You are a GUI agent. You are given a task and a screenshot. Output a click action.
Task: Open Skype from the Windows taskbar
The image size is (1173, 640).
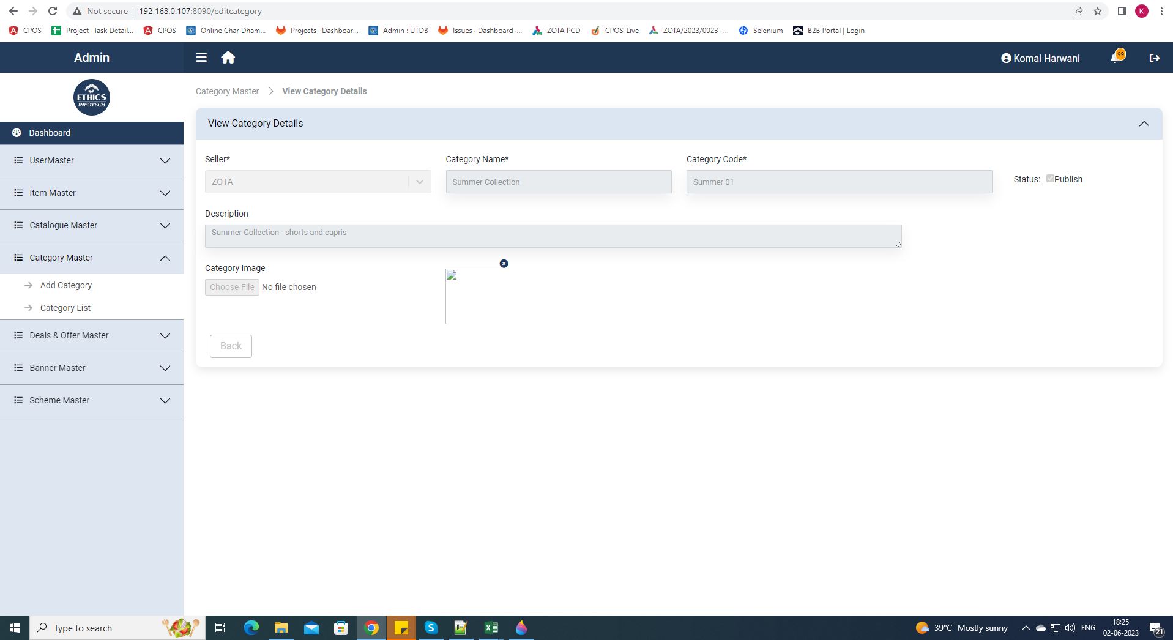click(x=431, y=628)
